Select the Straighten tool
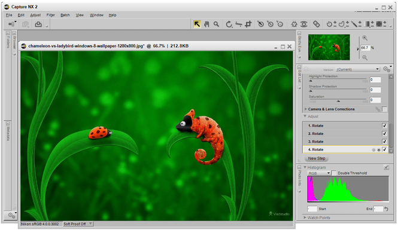The height and width of the screenshot is (230, 398). (x=239, y=24)
